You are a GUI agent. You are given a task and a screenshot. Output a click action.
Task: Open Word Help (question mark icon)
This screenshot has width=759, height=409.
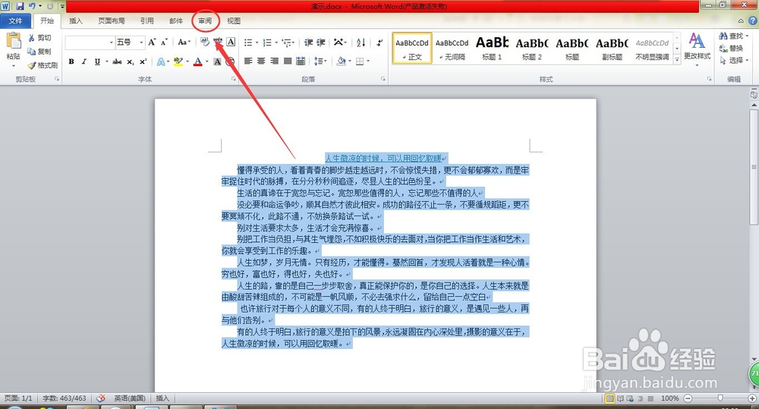coord(753,20)
